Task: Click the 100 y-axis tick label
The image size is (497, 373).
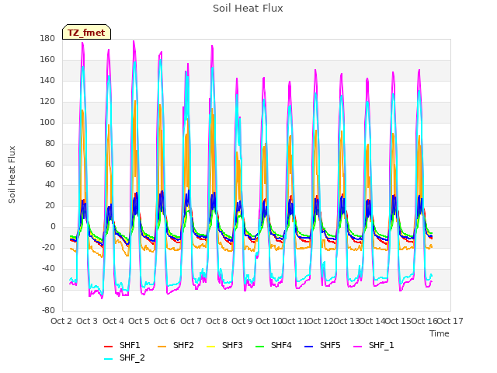Action: click(47, 123)
